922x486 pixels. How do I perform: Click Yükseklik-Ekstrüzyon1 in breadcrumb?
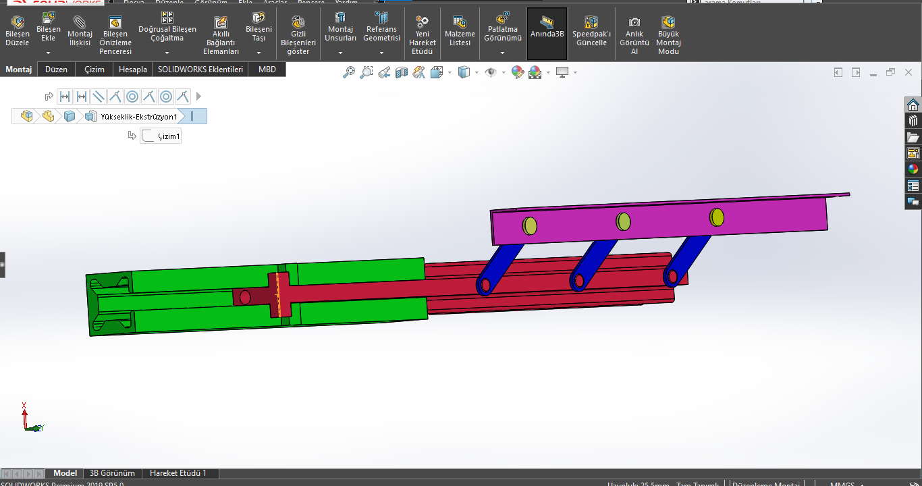tap(139, 117)
